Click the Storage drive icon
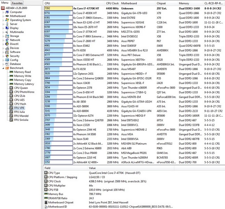 click(x=7, y=36)
